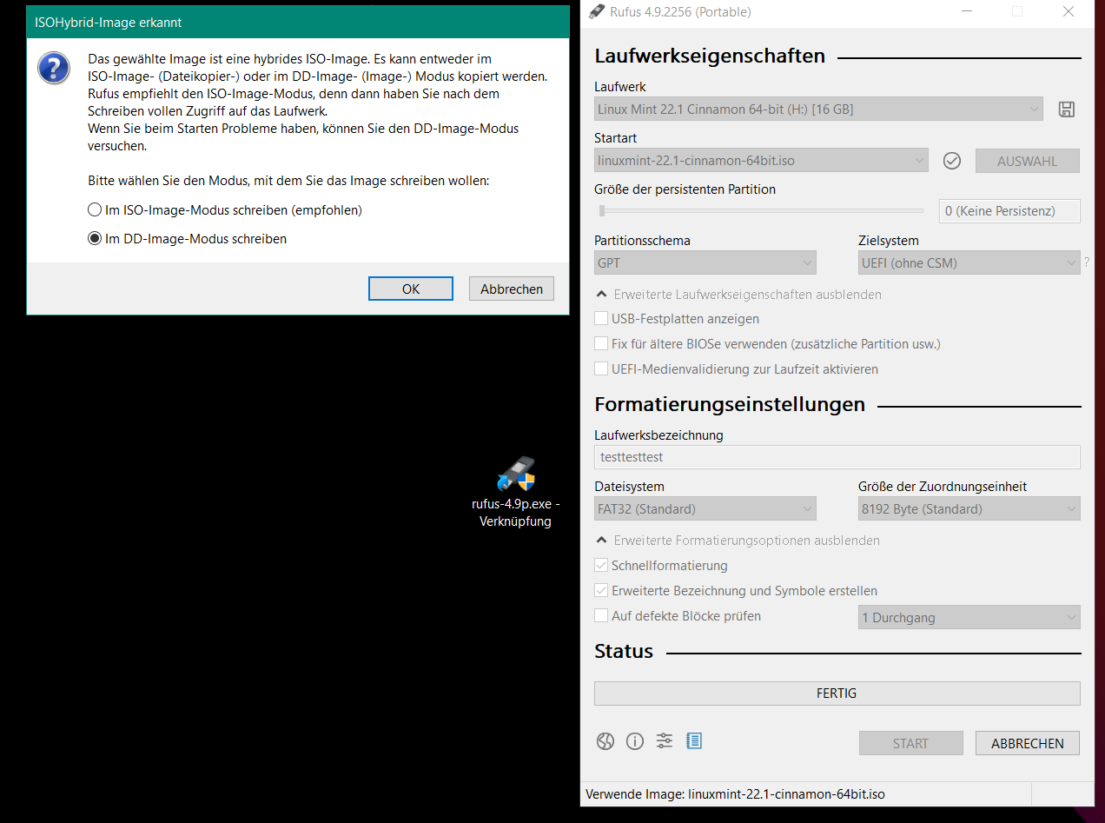Toggle Erweiterte Bezeichnung und Symbole erstellen

pyautogui.click(x=737, y=591)
